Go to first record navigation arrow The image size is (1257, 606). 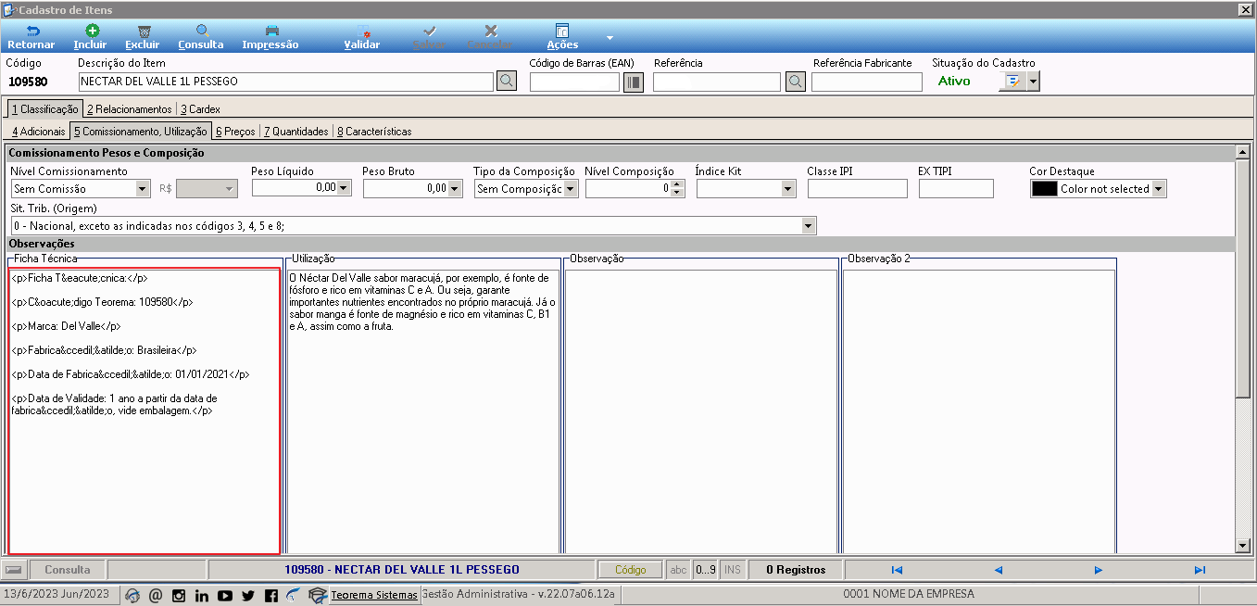[897, 570]
